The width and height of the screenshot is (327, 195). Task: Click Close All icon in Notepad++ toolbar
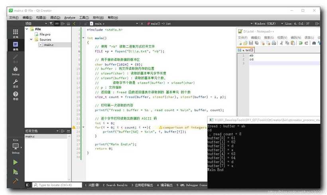point(268,43)
